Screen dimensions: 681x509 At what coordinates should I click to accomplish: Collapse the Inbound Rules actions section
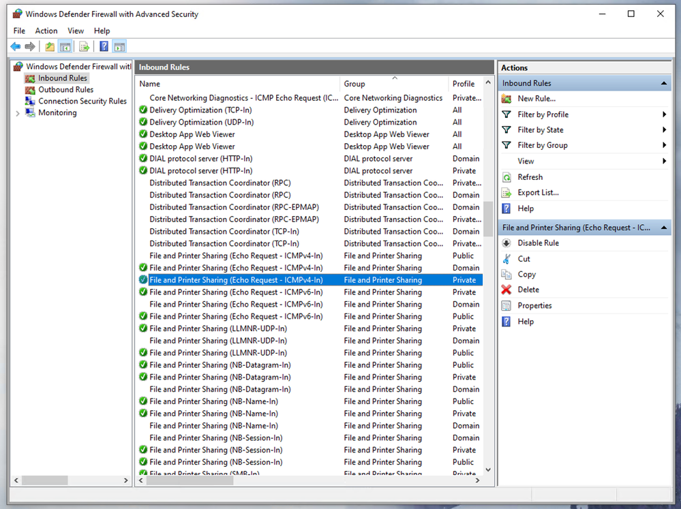tap(664, 83)
